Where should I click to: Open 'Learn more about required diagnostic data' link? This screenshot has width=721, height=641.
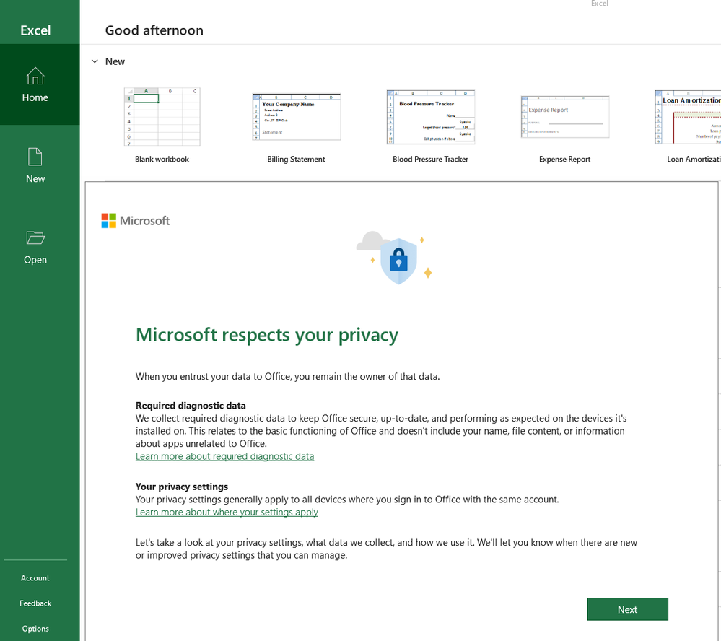click(x=225, y=456)
